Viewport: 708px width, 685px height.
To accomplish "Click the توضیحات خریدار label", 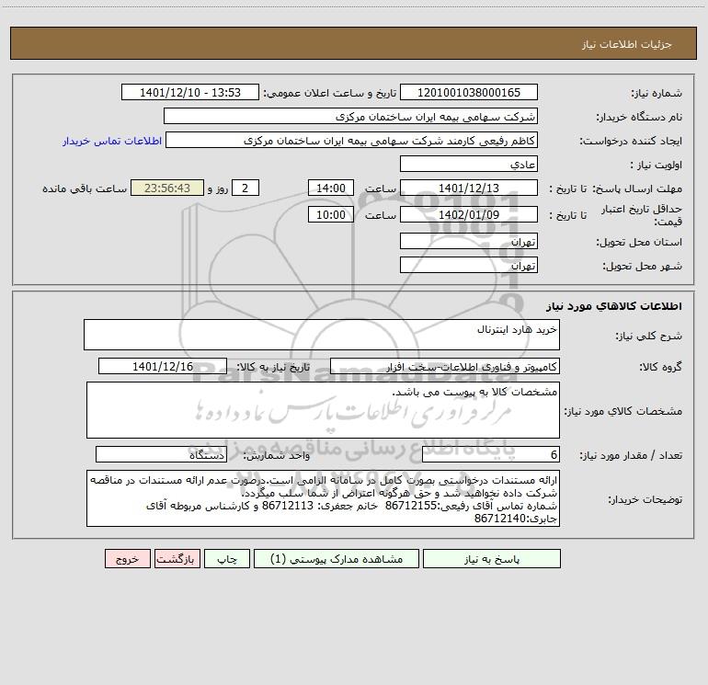I will (x=645, y=499).
